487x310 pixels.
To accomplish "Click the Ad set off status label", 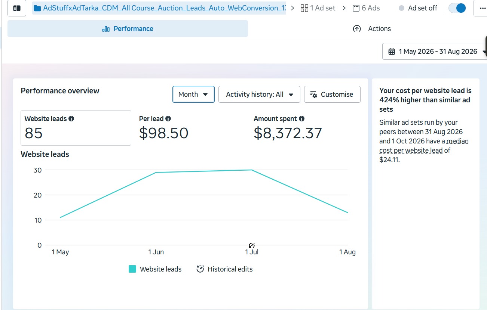I will click(x=423, y=8).
